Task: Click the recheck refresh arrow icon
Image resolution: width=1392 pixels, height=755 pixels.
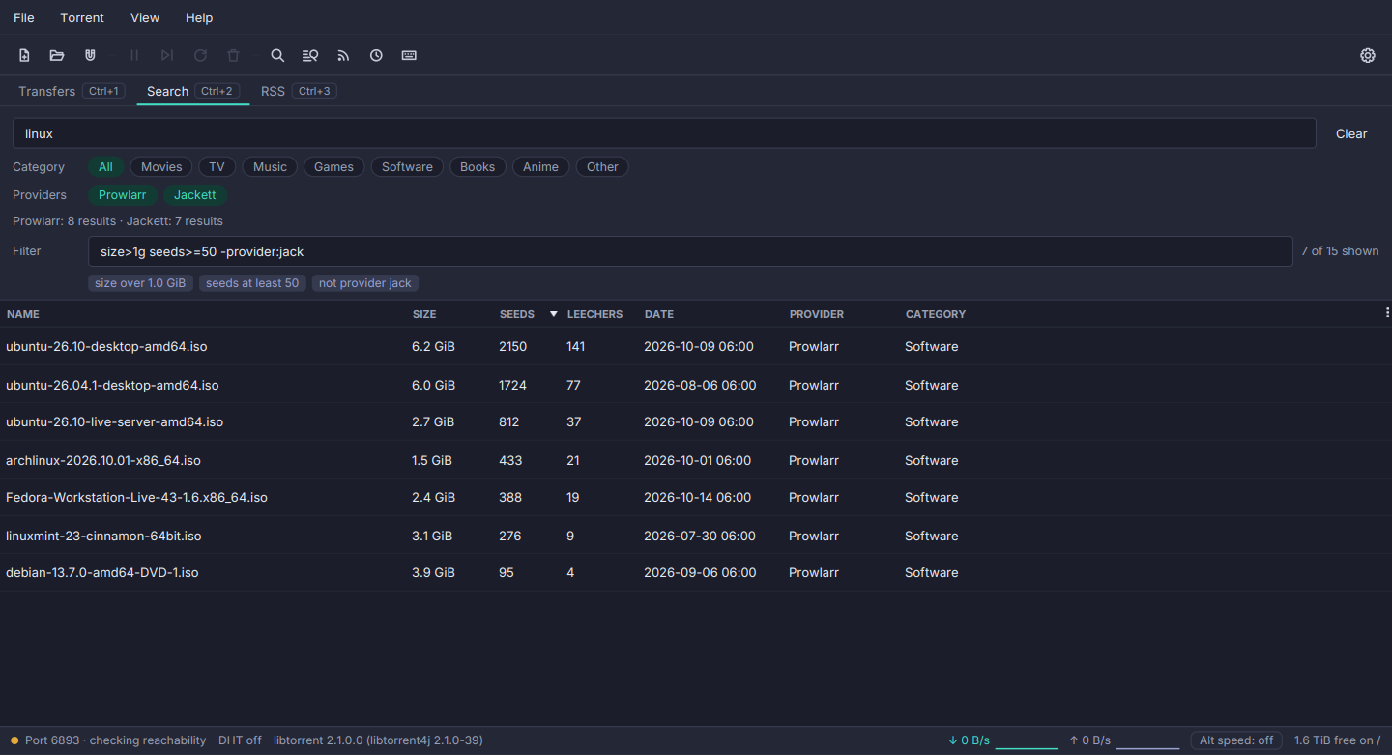Action: coord(200,55)
